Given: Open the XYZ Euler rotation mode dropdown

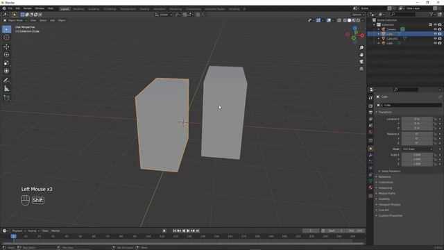Looking at the screenshot, I should click(417, 149).
